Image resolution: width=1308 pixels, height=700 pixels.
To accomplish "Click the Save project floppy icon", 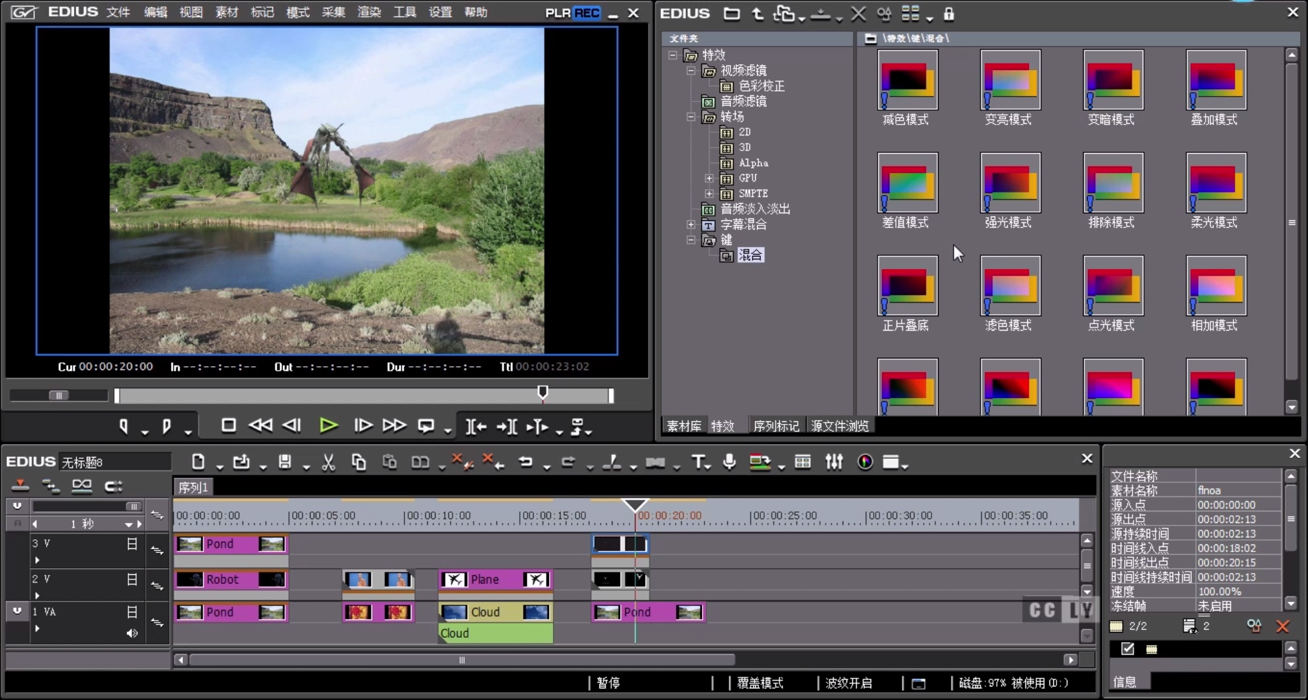I will (x=285, y=462).
